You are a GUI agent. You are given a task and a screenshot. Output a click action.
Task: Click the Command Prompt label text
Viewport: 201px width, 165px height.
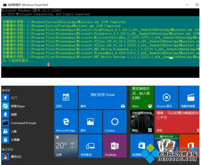click(x=23, y=123)
